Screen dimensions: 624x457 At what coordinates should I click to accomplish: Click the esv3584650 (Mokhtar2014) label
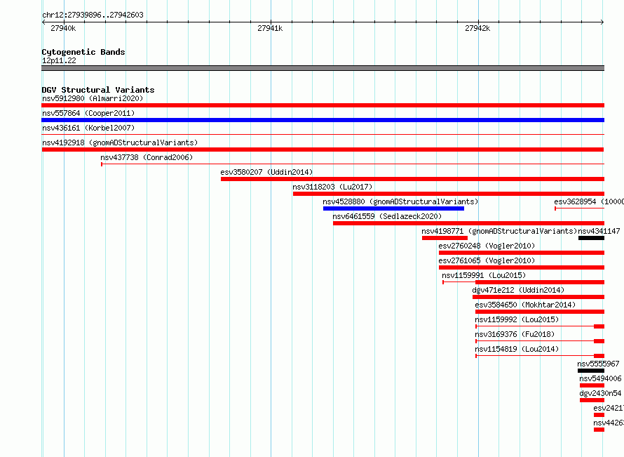tap(525, 305)
